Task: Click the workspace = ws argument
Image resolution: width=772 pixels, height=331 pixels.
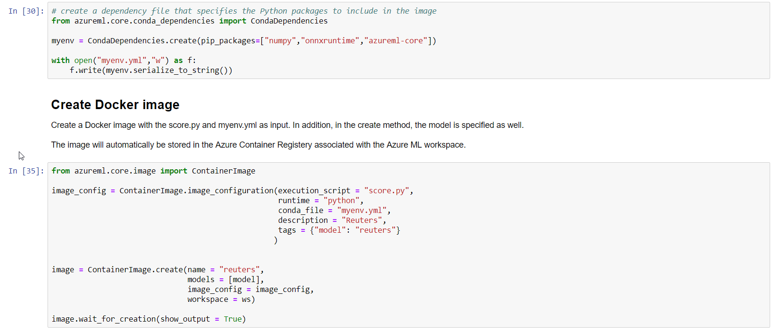Action: pos(221,299)
